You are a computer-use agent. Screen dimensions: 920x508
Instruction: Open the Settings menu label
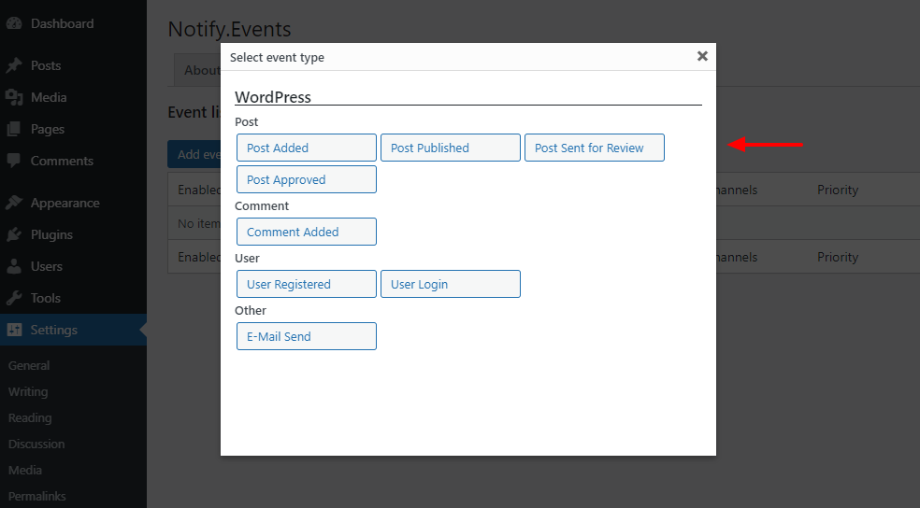click(x=54, y=330)
